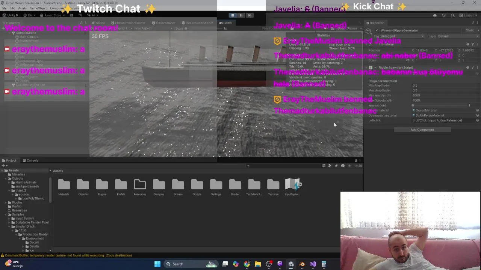Toggle WaveandRippleGenerator active checkbox
The image size is (481, 270).
377,30
